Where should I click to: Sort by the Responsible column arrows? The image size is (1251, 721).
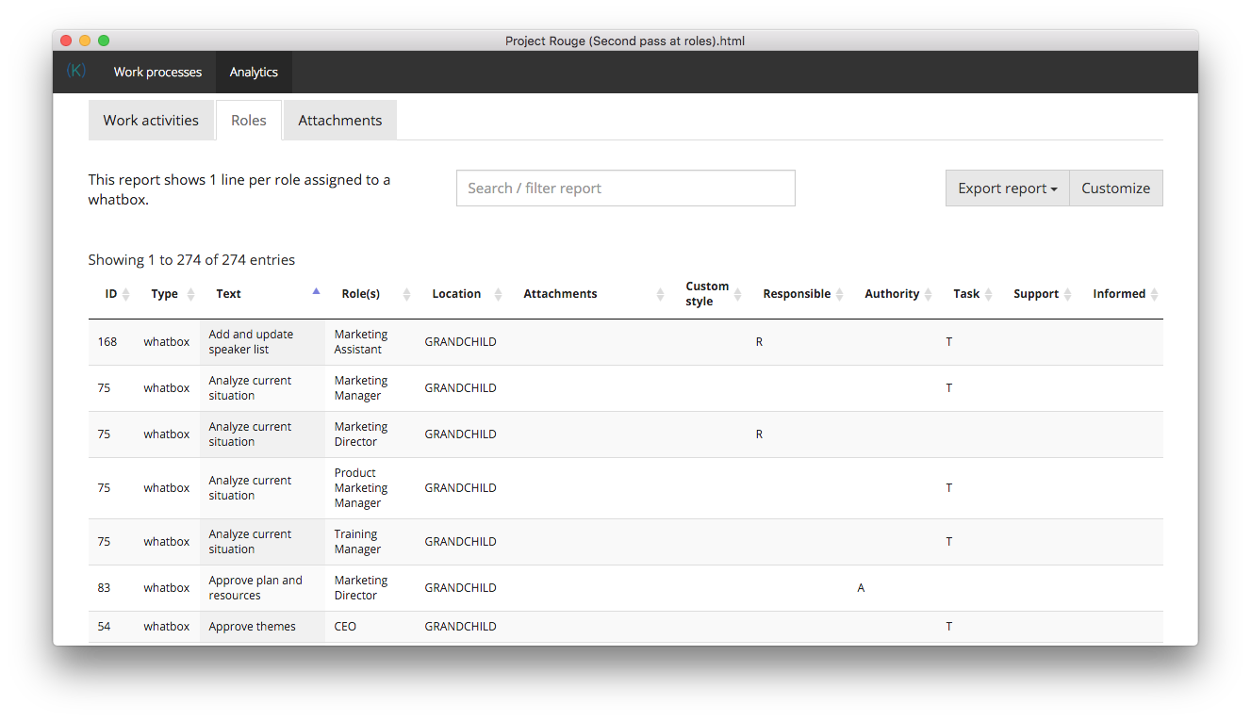[x=840, y=294]
